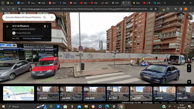Open a new browser tab

[165, 3]
